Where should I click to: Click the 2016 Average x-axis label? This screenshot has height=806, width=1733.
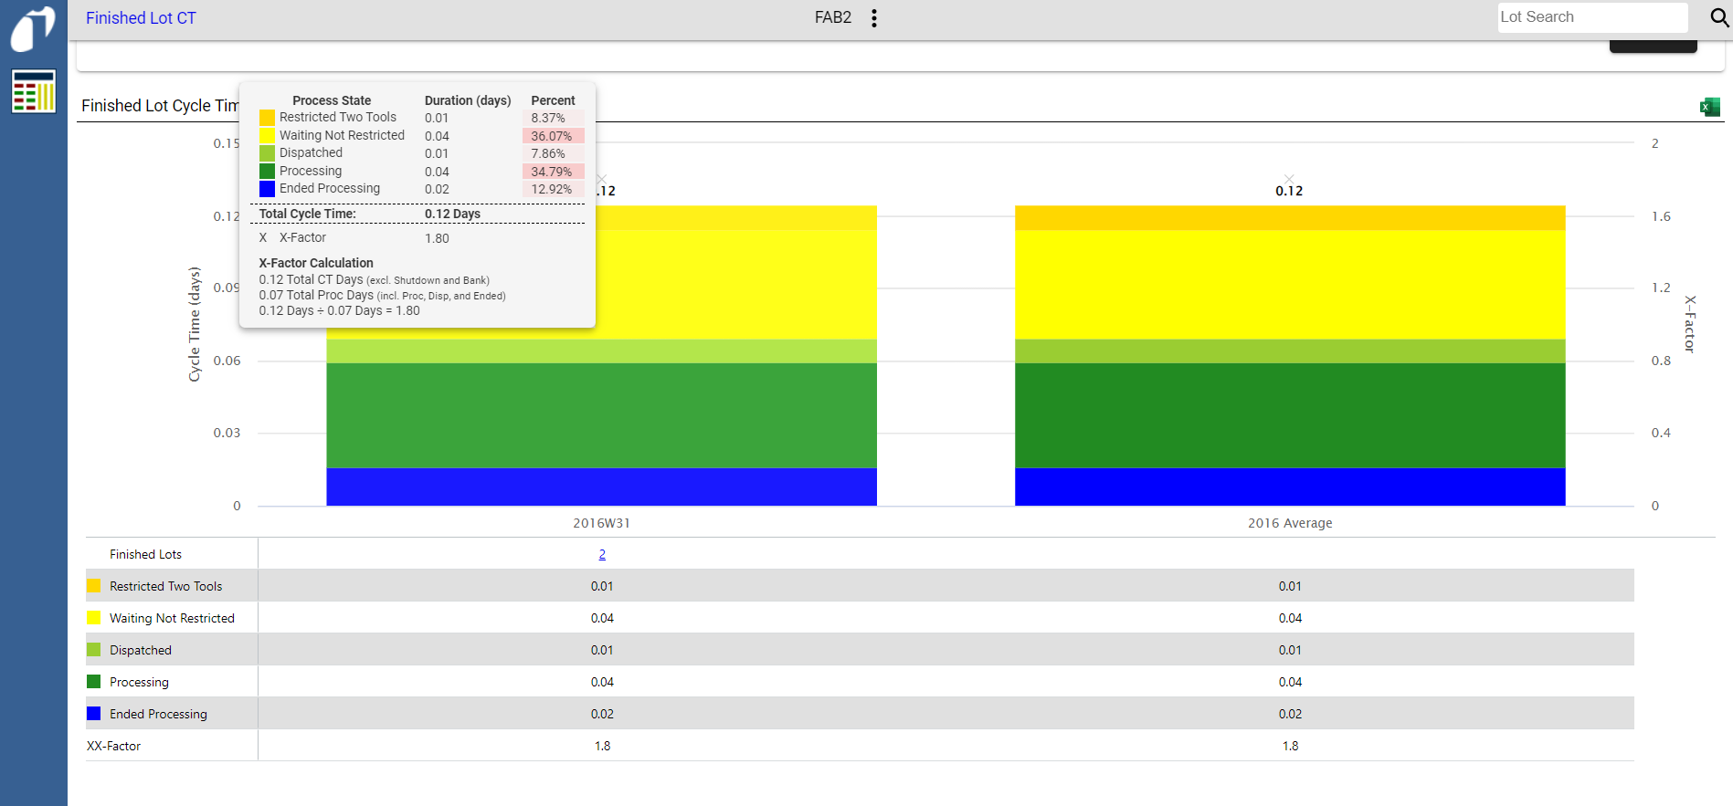pos(1289,523)
